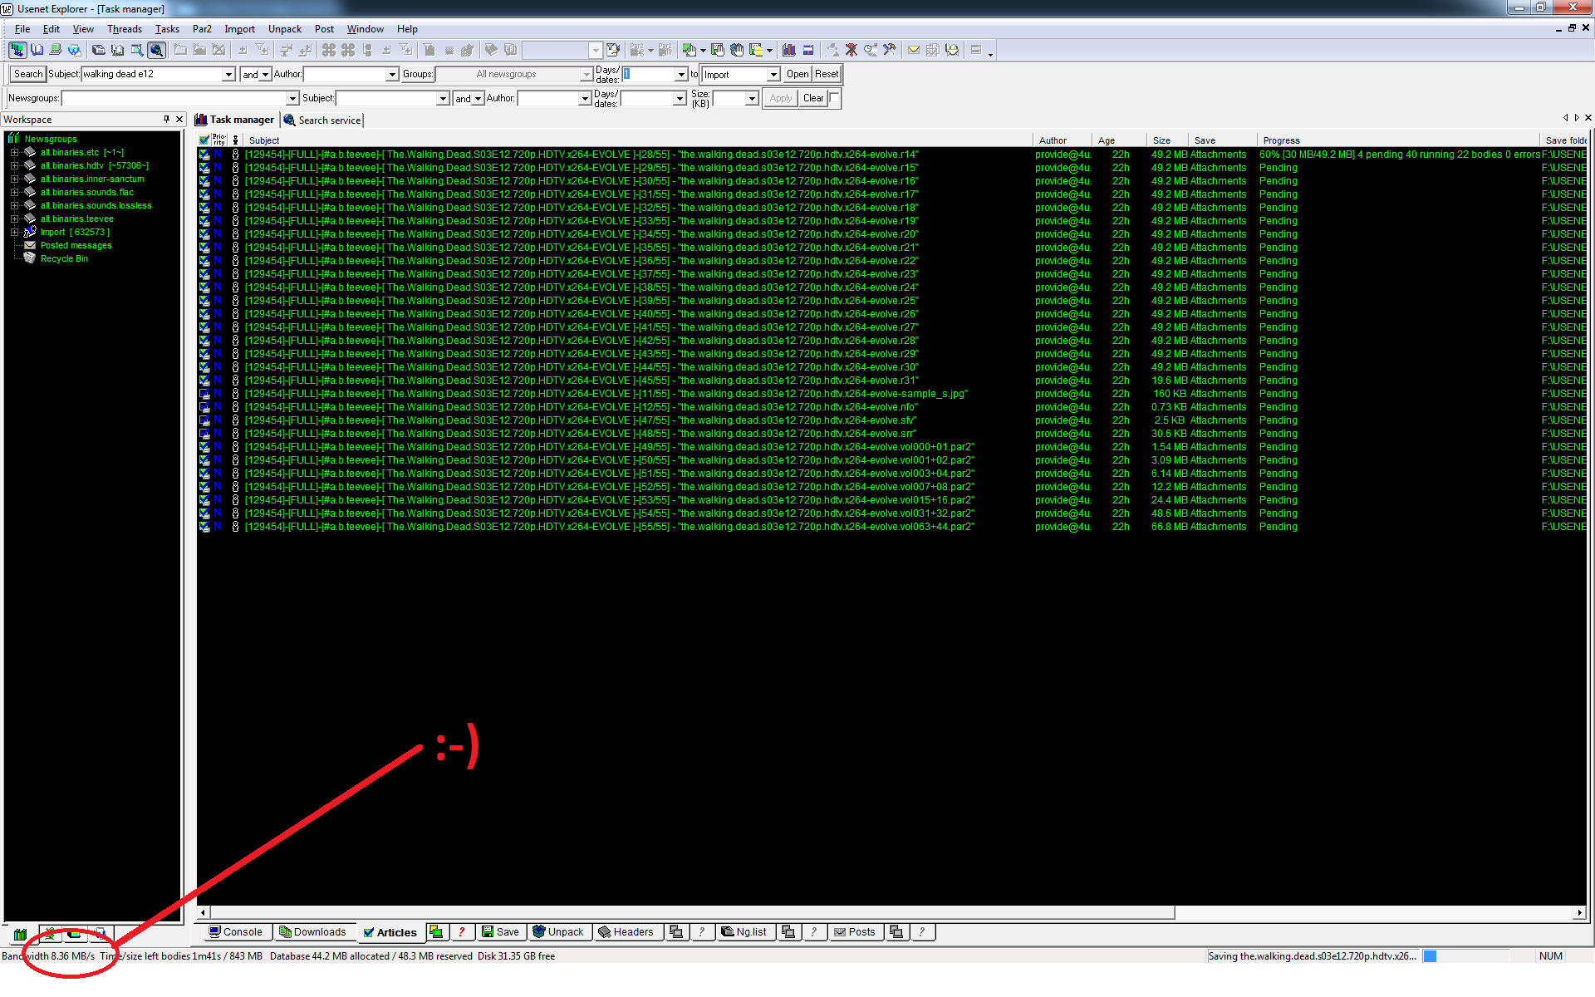Open the first 'and' operator dropdown
1595x997 pixels.
265,75
